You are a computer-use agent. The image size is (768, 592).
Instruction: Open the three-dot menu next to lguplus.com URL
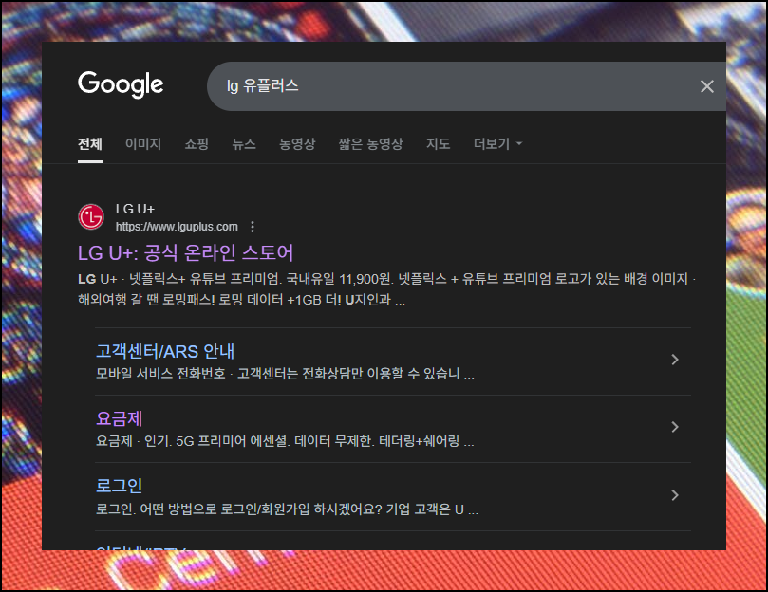pyautogui.click(x=253, y=227)
